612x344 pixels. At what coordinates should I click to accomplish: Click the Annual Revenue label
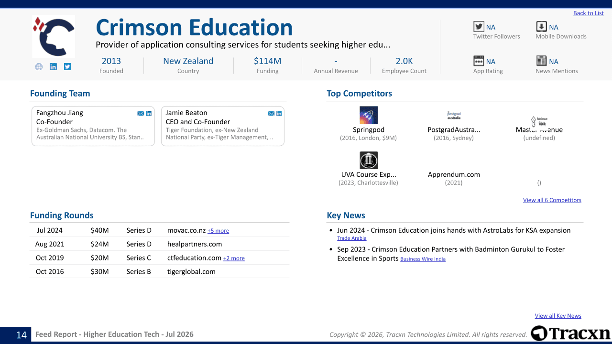click(x=336, y=71)
